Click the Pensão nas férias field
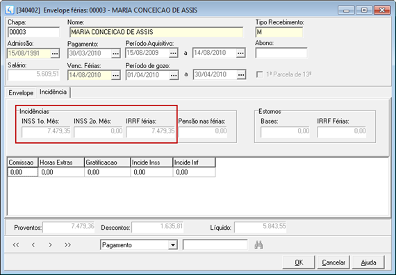 (x=203, y=132)
